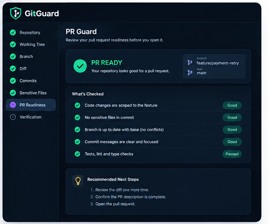Screen dimensions: 269x224
Task: Go to the Branch step
Action: (x=31, y=57)
